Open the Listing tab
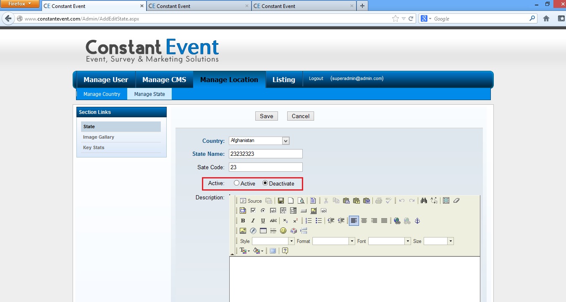566x302 pixels. pos(284,80)
